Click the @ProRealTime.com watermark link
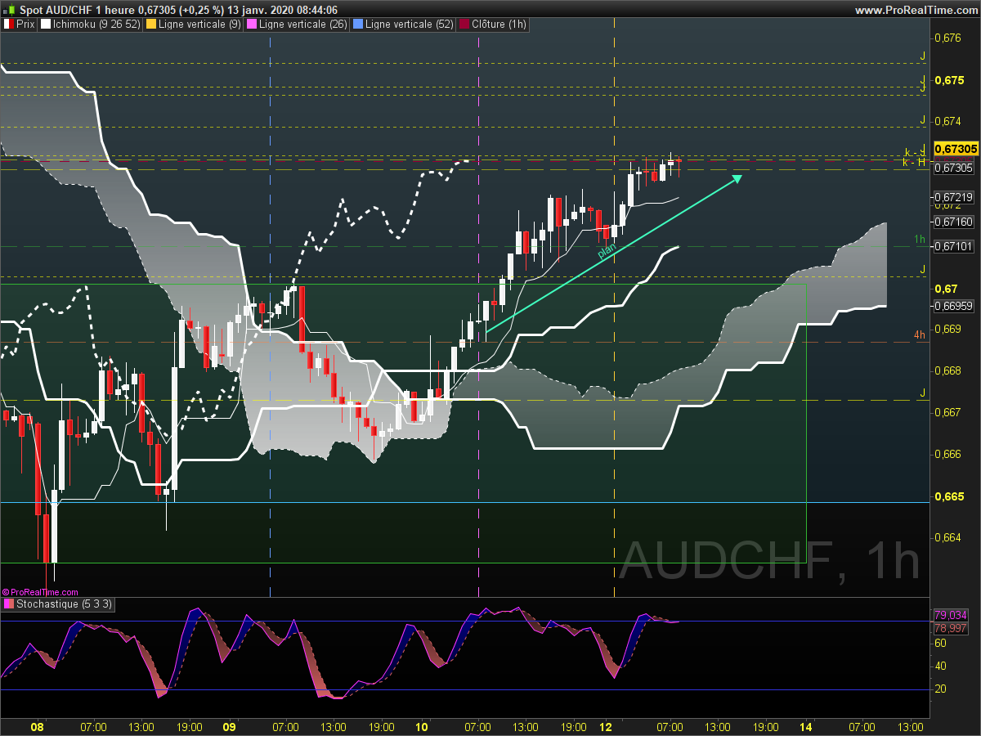The height and width of the screenshot is (736, 981). pyautogui.click(x=40, y=591)
